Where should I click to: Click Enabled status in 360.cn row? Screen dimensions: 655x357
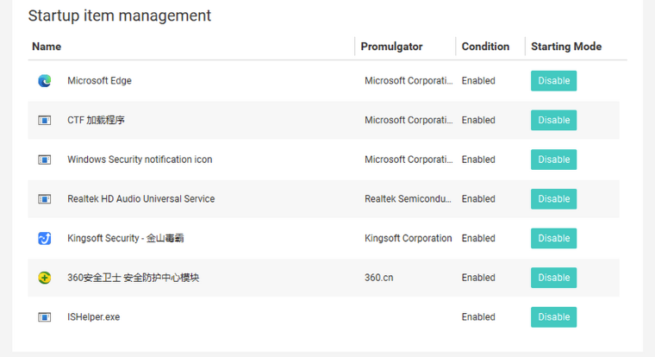(x=478, y=278)
